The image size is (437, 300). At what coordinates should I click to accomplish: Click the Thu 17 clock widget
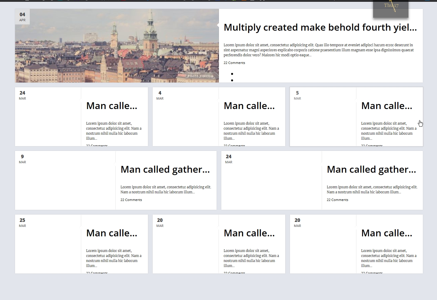tap(391, 8)
